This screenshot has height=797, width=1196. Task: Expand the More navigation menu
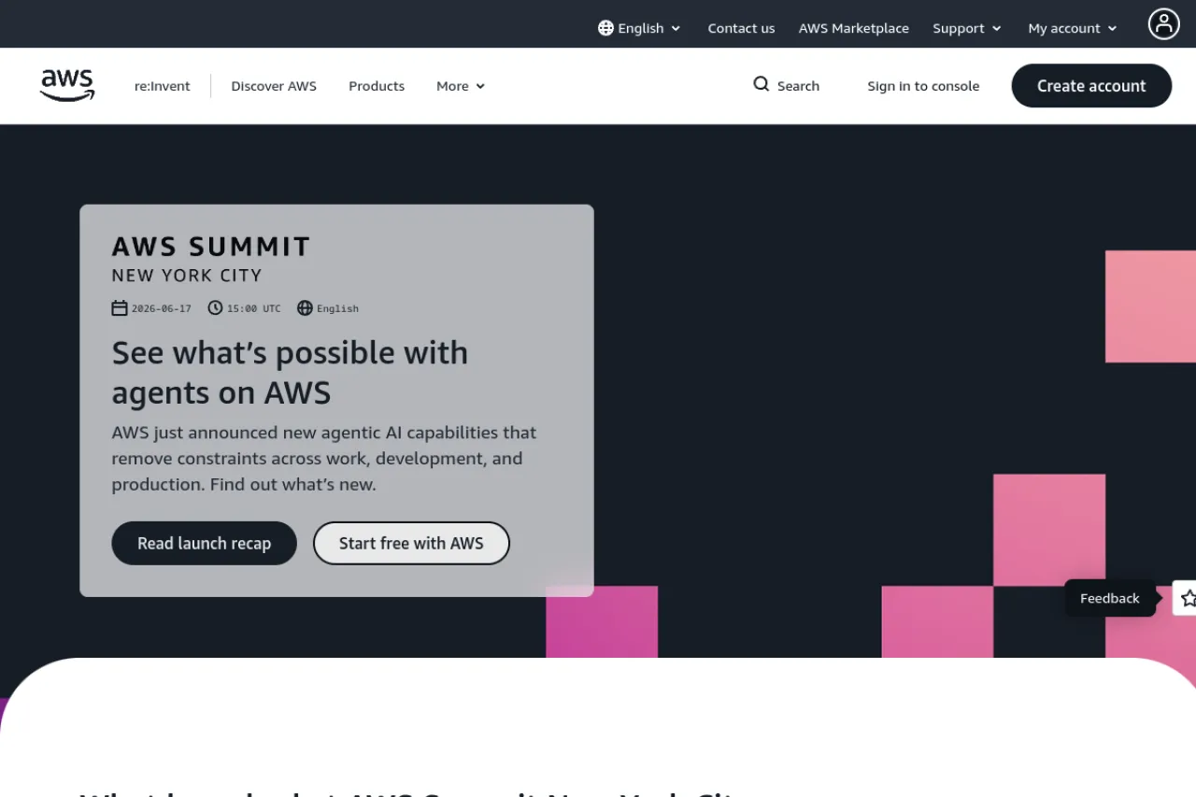tap(461, 86)
